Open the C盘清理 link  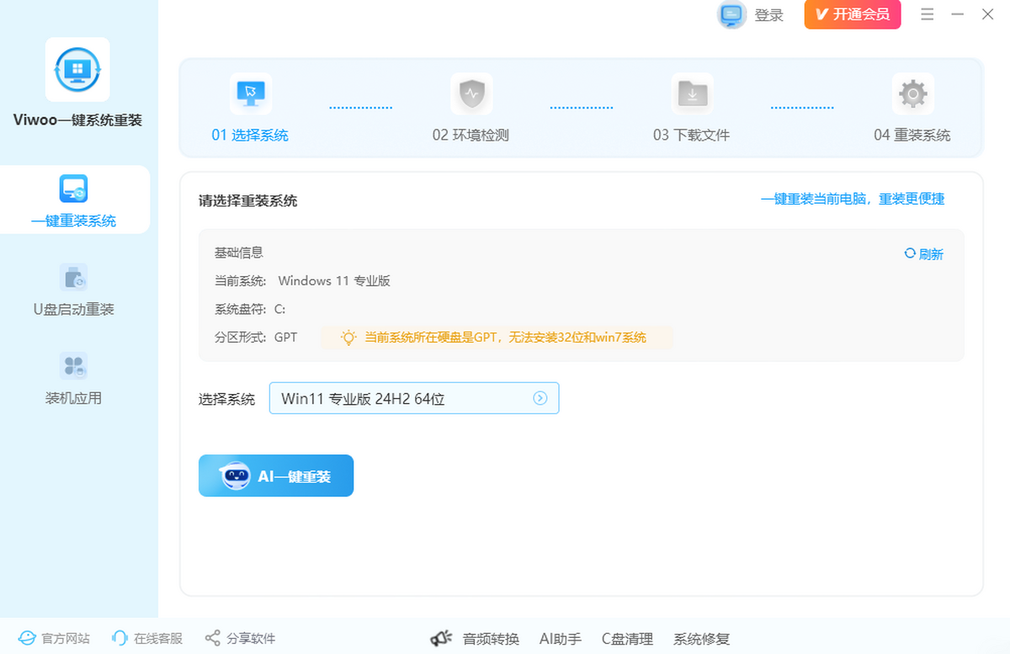[x=627, y=639]
